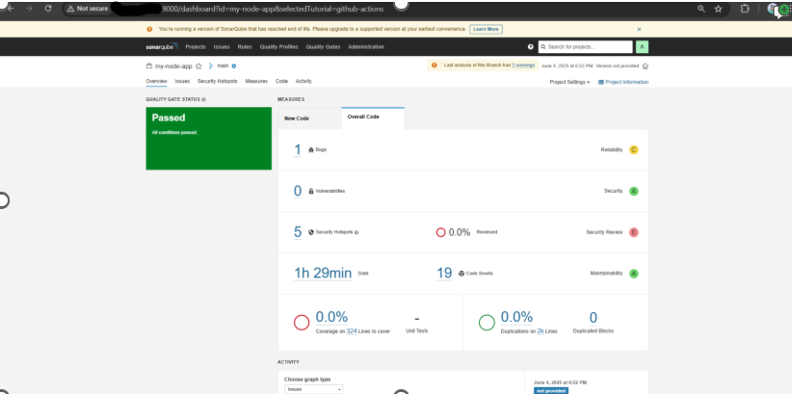Favorite my-node-app with the star icon
This screenshot has width=792, height=394.
[198, 66]
